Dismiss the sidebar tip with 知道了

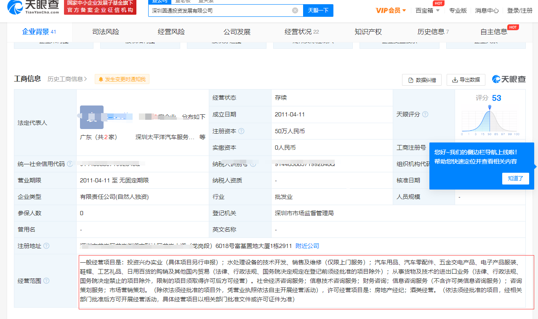[515, 178]
